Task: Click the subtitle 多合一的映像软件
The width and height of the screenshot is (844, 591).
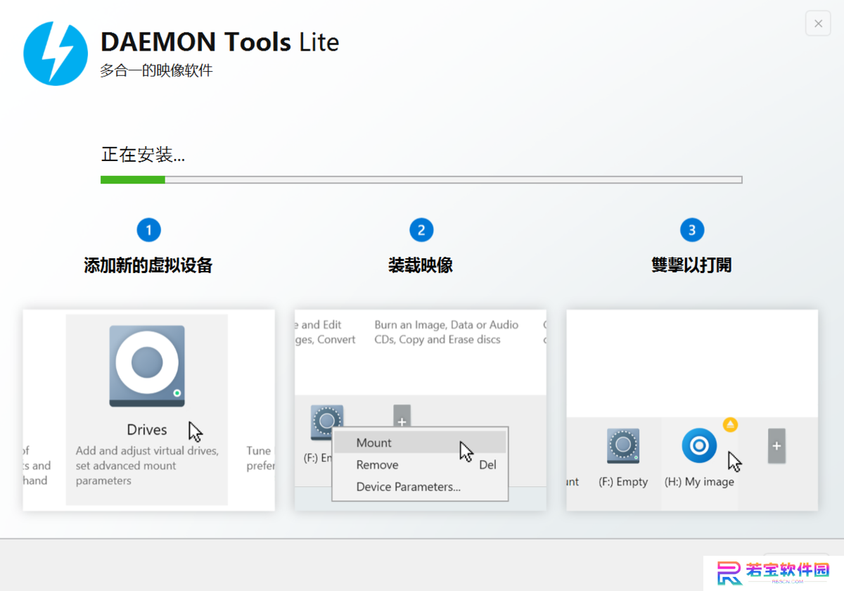Action: coord(156,70)
